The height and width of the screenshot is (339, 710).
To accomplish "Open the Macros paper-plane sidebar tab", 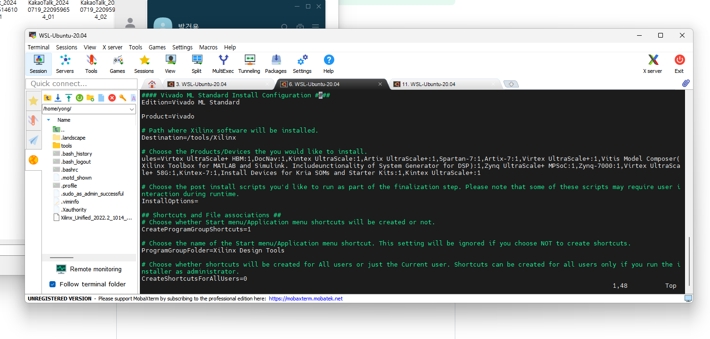I will pos(33,140).
